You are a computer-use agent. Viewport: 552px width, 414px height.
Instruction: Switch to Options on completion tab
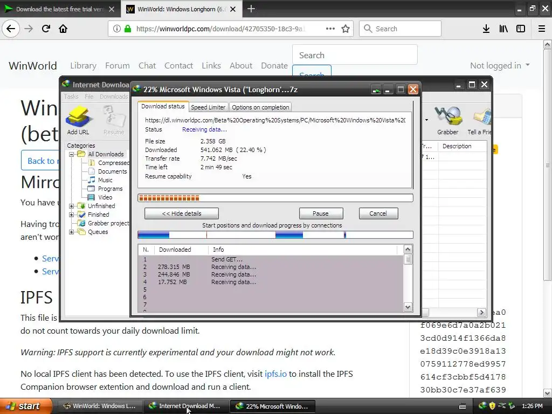point(260,107)
